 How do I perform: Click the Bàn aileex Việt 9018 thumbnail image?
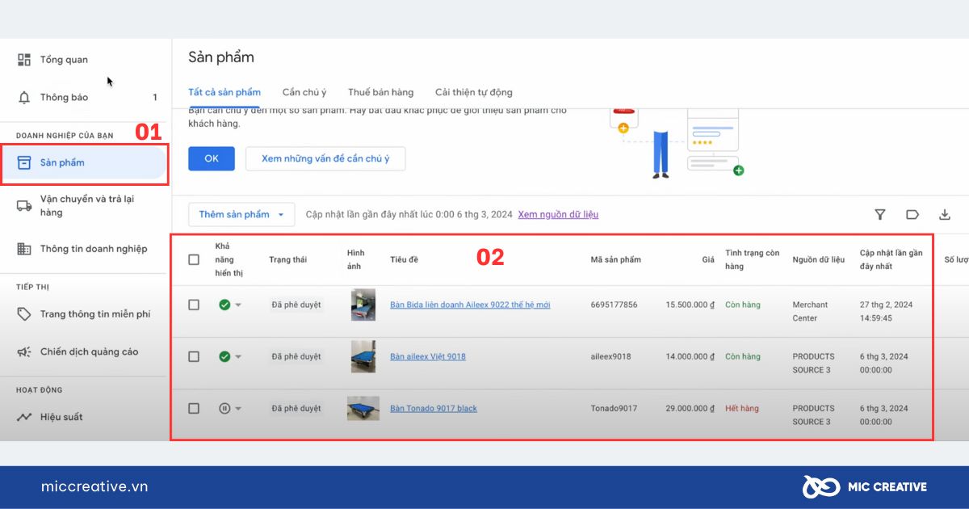[x=363, y=356]
